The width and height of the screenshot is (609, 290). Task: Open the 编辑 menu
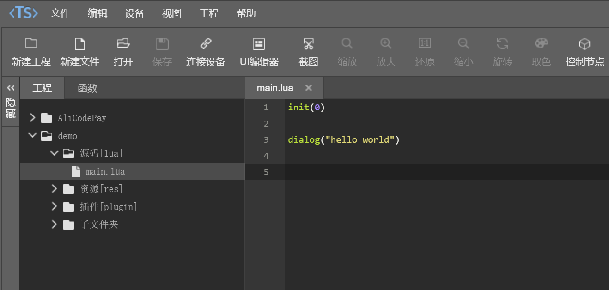(x=97, y=13)
